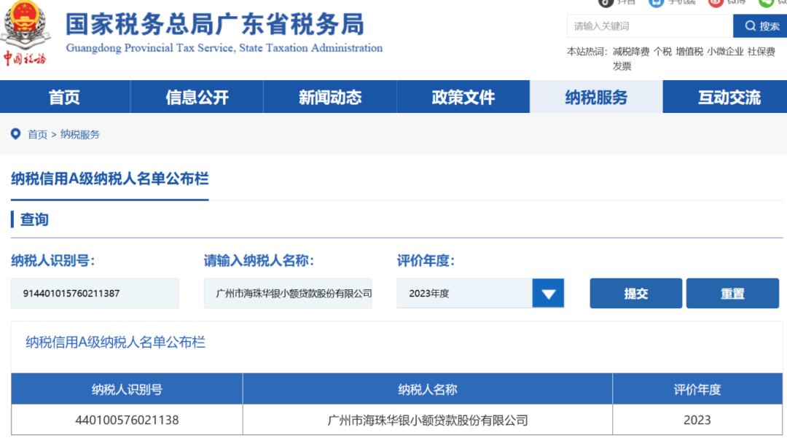Select result cell 440100576021138
Viewport: 787px width, 438px height.
pyautogui.click(x=127, y=420)
